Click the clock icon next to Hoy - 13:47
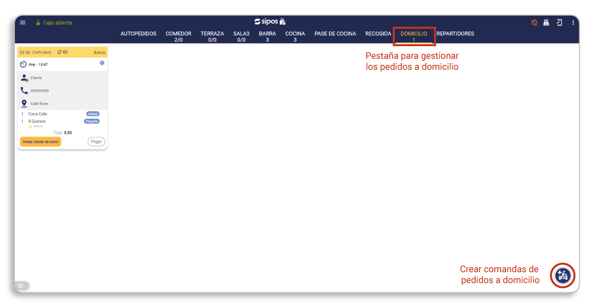Image resolution: width=594 pixels, height=308 pixels. tap(23, 64)
